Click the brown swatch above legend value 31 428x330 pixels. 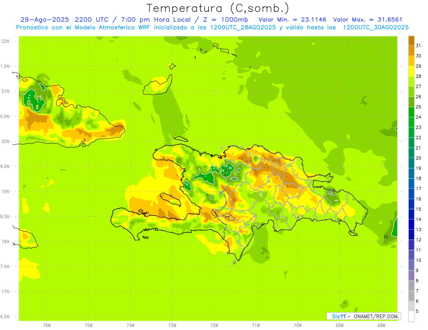(x=411, y=41)
